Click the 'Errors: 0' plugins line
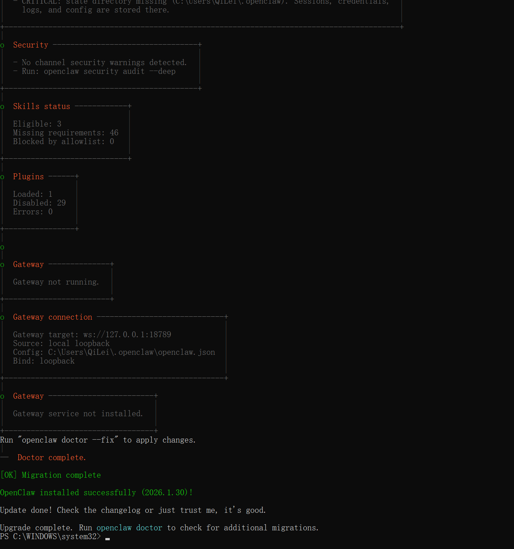Screen dimensions: 514x549 click(x=33, y=212)
